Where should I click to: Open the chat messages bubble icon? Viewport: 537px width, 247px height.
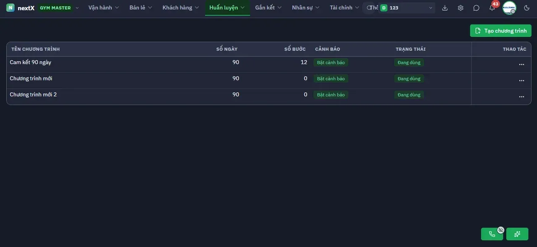click(x=476, y=8)
